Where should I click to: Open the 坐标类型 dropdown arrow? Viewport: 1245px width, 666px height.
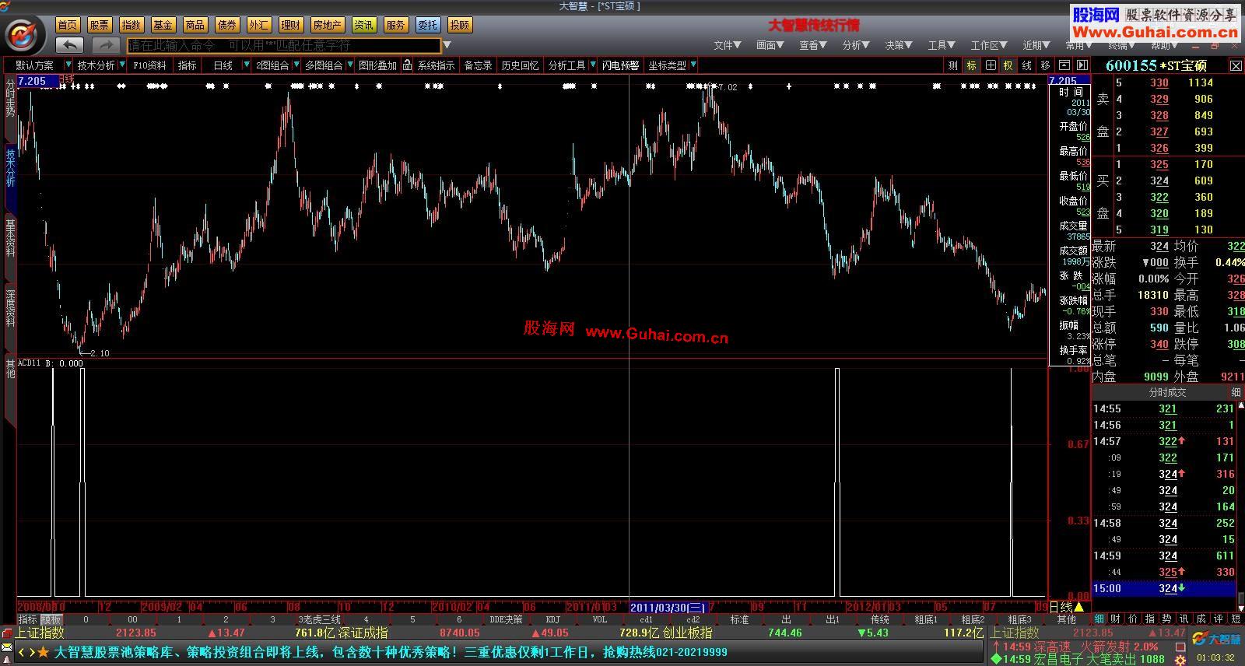click(x=693, y=65)
